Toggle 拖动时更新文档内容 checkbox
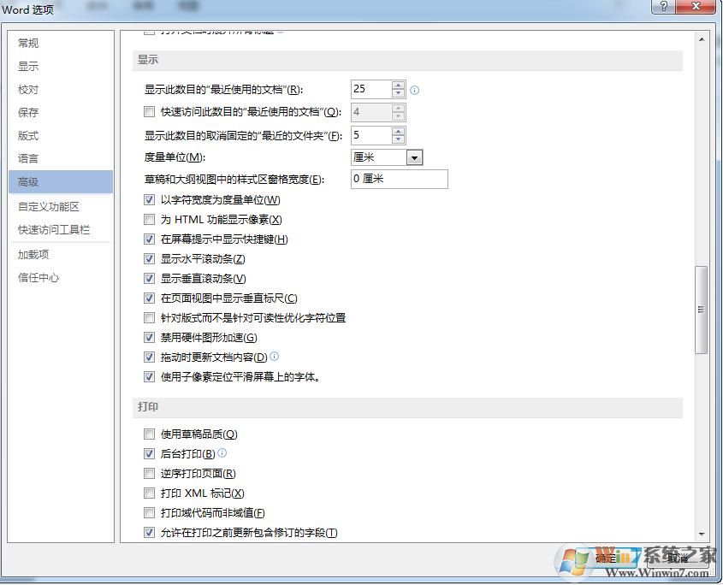Viewport: 723px width, 585px height. click(149, 357)
